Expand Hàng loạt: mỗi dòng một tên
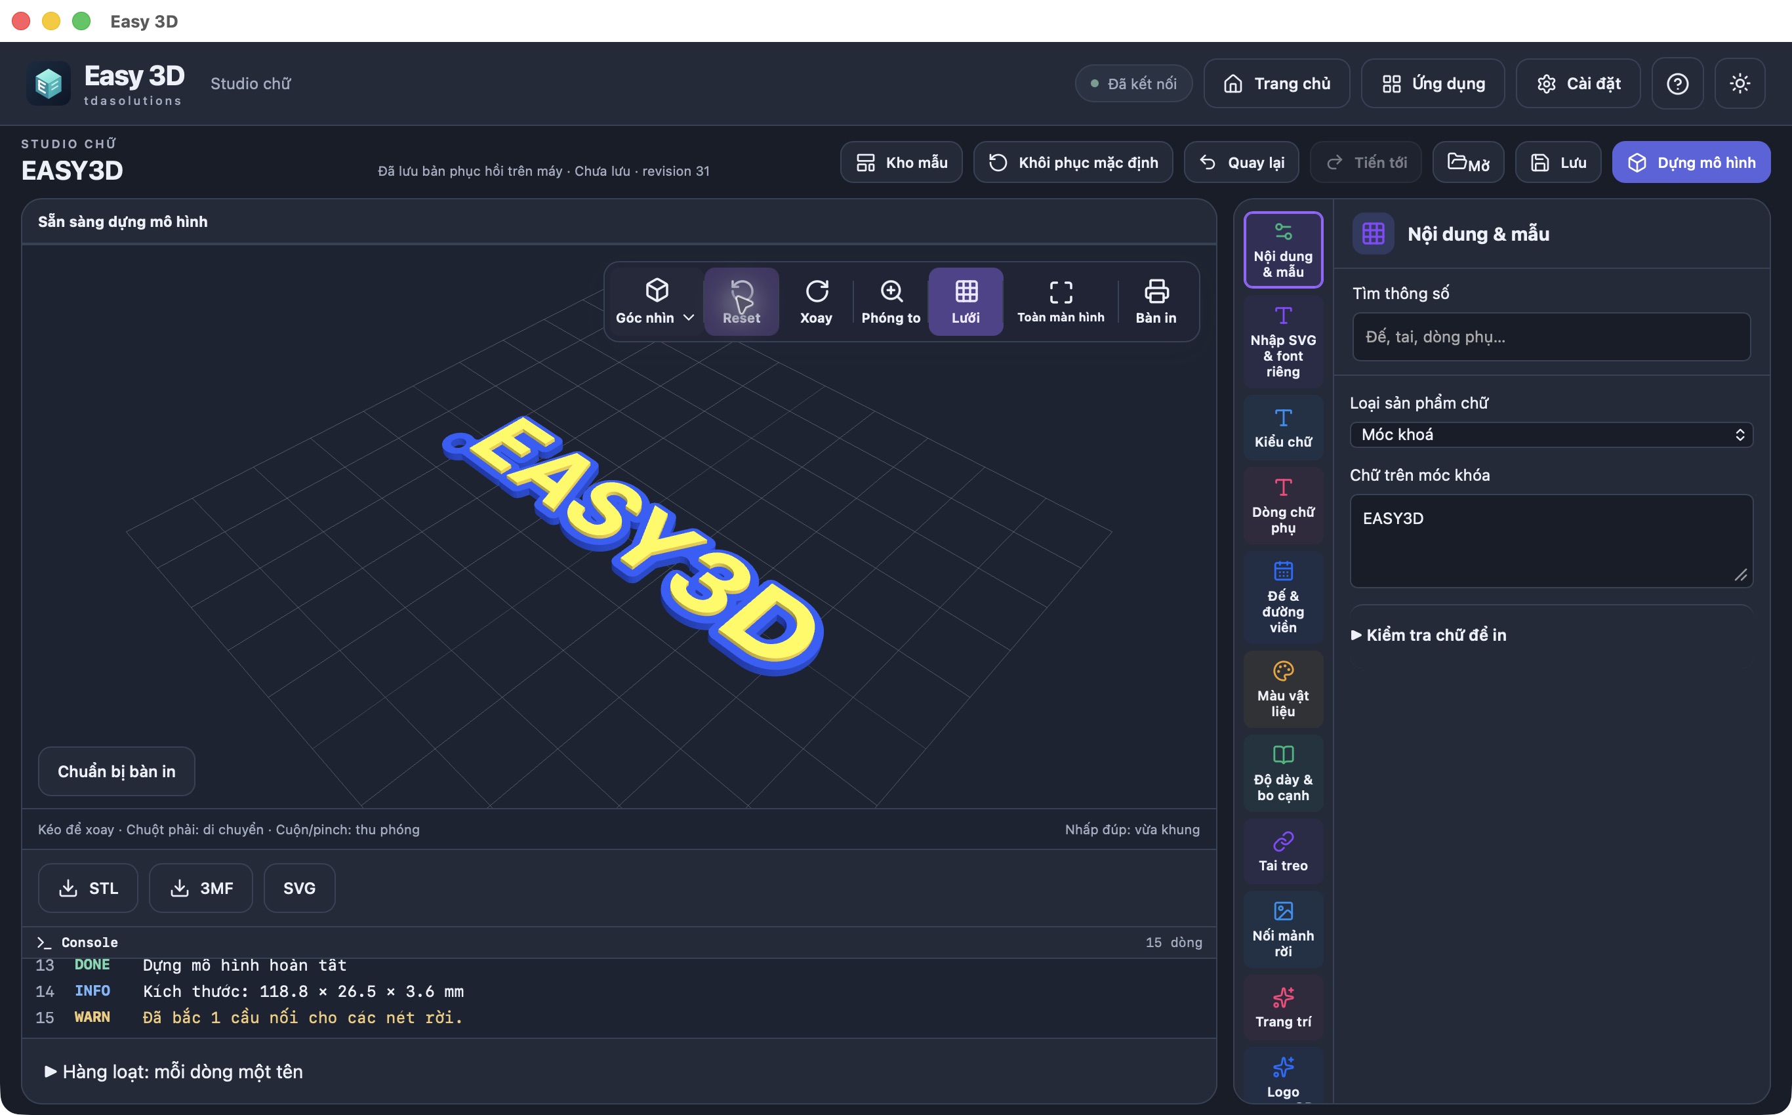The image size is (1792, 1115). (174, 1072)
